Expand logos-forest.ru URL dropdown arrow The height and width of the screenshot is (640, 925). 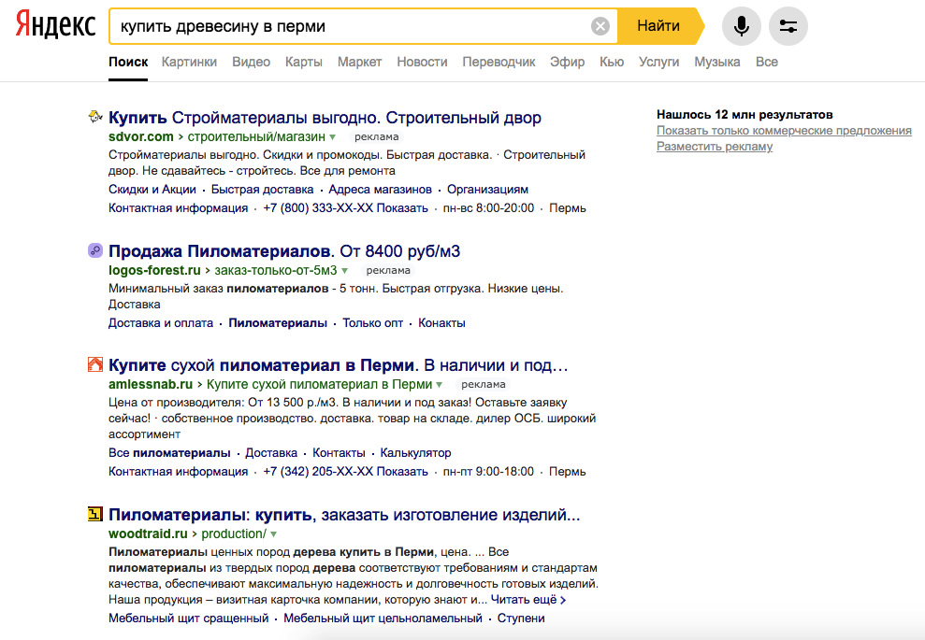344,271
